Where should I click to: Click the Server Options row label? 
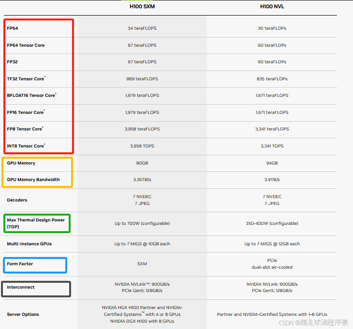point(23,314)
